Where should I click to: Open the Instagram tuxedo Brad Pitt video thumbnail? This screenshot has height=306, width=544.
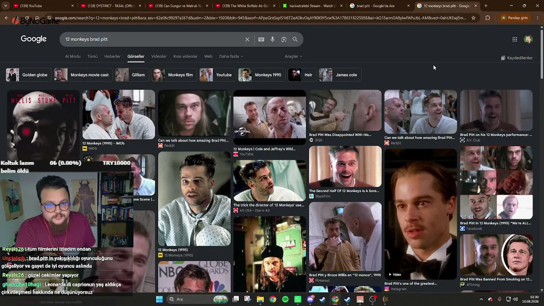coord(421,214)
